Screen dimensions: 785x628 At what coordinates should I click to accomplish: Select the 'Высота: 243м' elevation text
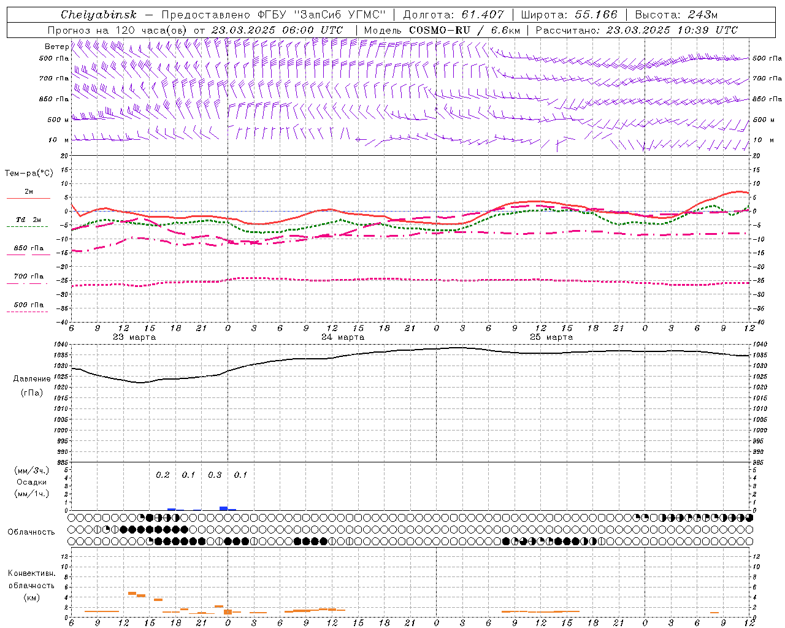pyautogui.click(x=676, y=15)
